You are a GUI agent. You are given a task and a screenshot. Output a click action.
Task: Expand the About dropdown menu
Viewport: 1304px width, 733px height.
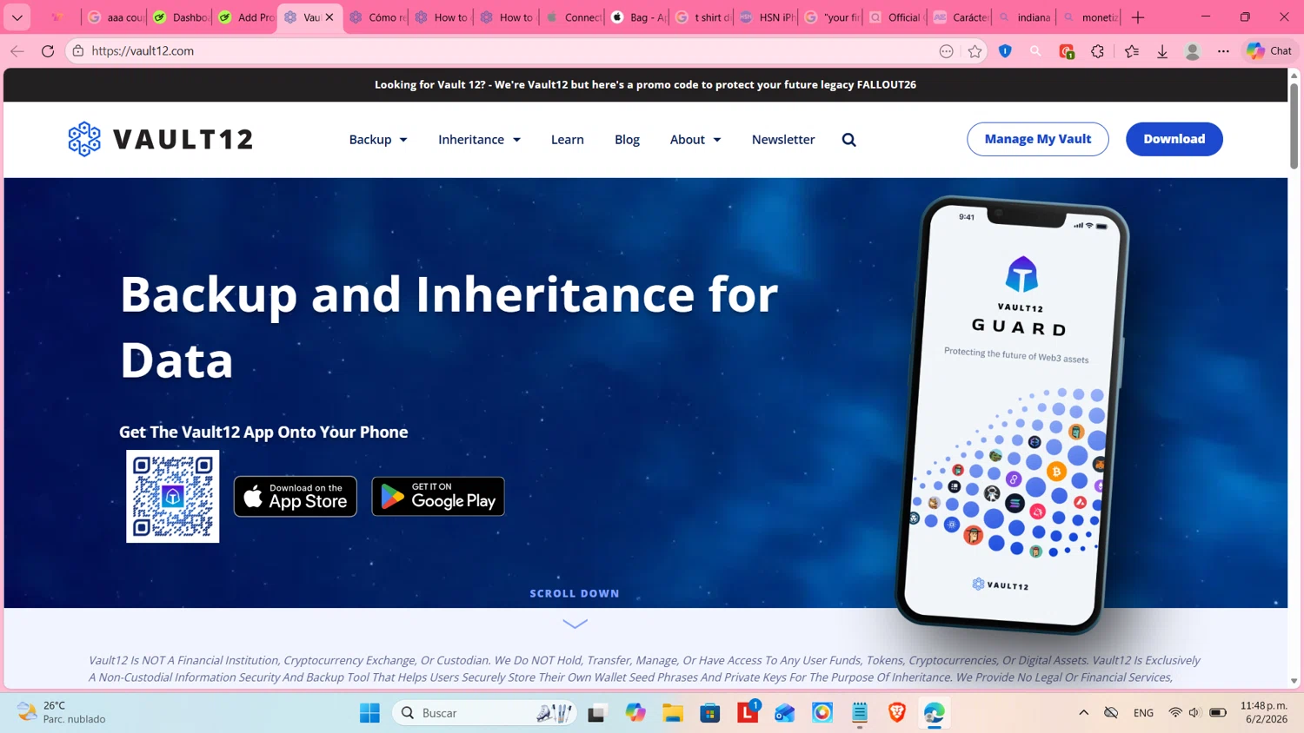coord(695,139)
